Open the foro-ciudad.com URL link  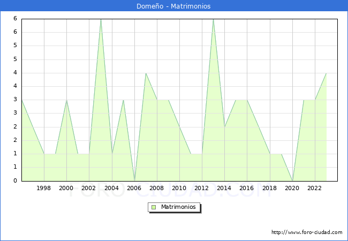307,232
